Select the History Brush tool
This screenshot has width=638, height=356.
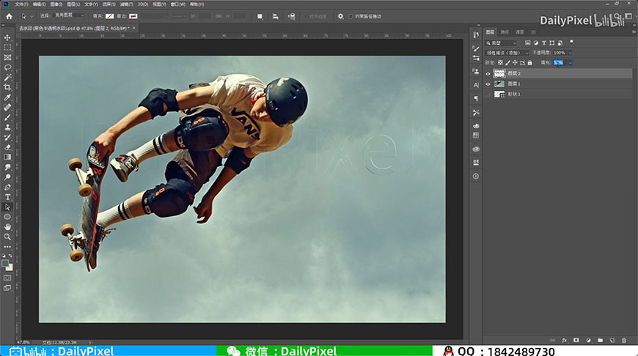7,137
